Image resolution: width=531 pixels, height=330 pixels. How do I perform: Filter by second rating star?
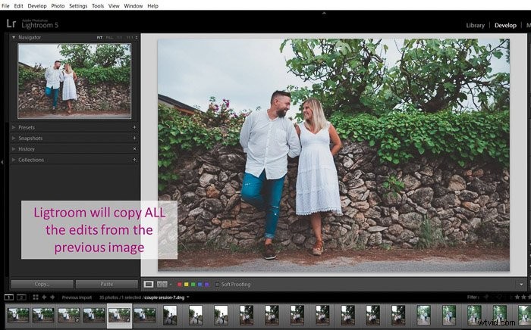click(x=523, y=297)
